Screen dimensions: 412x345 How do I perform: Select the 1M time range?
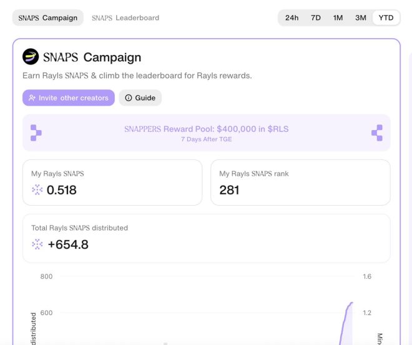point(338,18)
